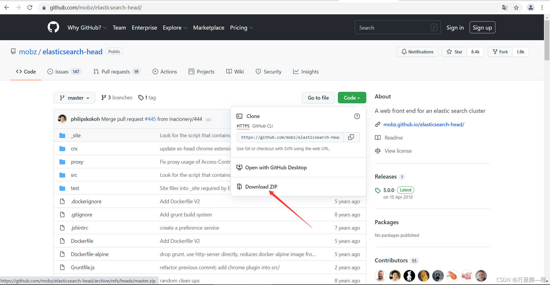Select the HTTPS clone tab
The image size is (550, 285).
(x=243, y=126)
